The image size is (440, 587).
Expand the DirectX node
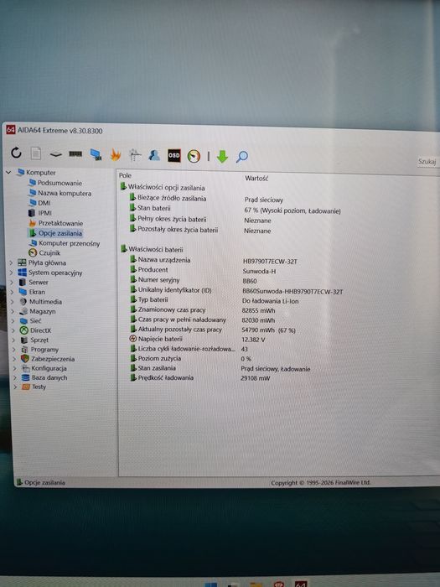point(13,330)
